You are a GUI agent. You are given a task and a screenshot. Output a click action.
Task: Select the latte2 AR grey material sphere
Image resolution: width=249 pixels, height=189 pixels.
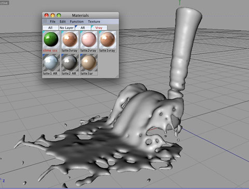tap(70, 62)
